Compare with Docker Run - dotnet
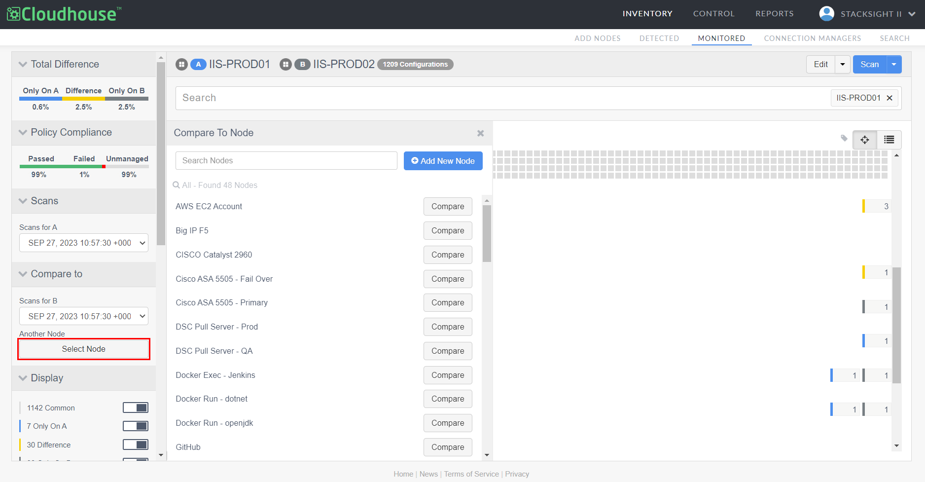 tap(448, 399)
